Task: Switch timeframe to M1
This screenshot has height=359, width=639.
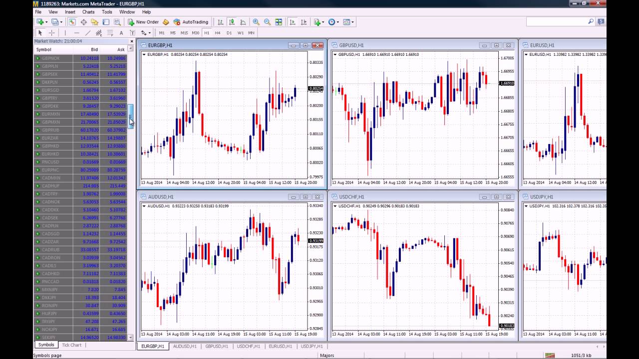Action: tap(162, 33)
